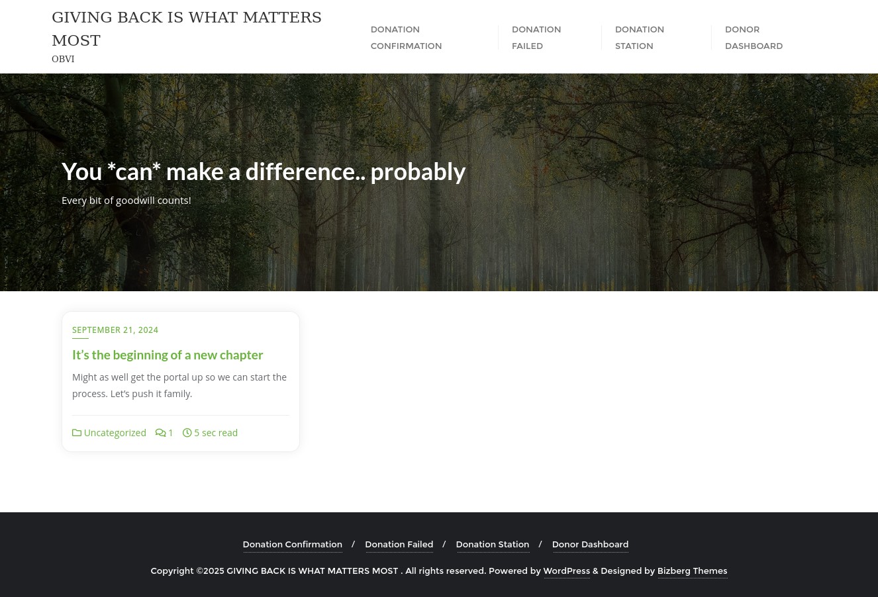
Task: Click the comment bubble icon on the post
Action: 160,433
